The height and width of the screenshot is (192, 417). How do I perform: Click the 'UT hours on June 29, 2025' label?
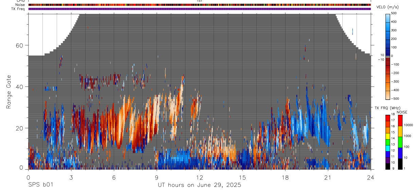pos(199,185)
